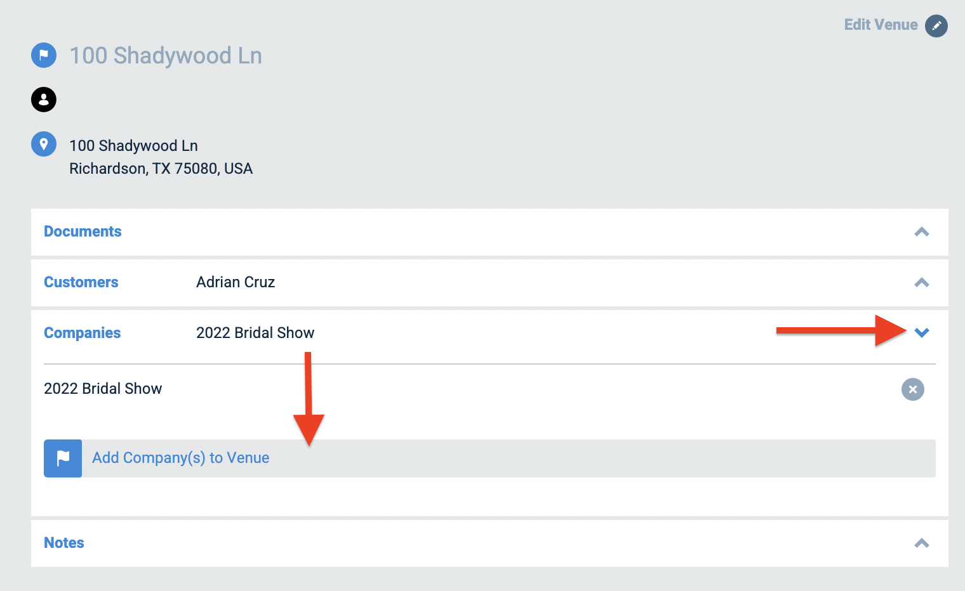Click the Documents section heading

tap(83, 231)
